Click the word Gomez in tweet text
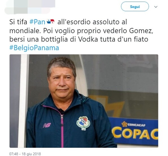Image resolution: width=168 pixels, height=156 pixels. (141, 31)
